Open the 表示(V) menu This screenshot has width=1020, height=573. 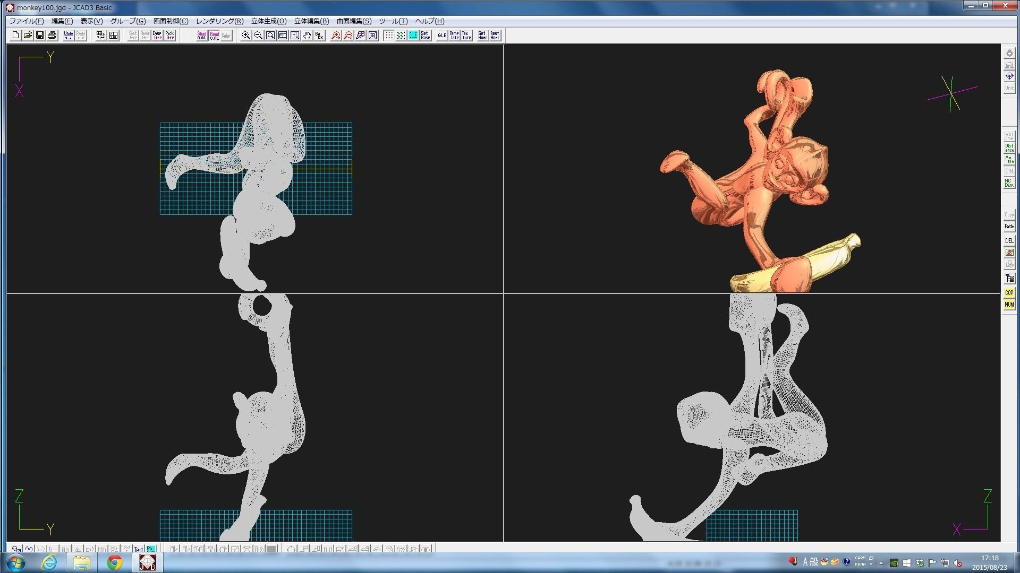click(91, 21)
